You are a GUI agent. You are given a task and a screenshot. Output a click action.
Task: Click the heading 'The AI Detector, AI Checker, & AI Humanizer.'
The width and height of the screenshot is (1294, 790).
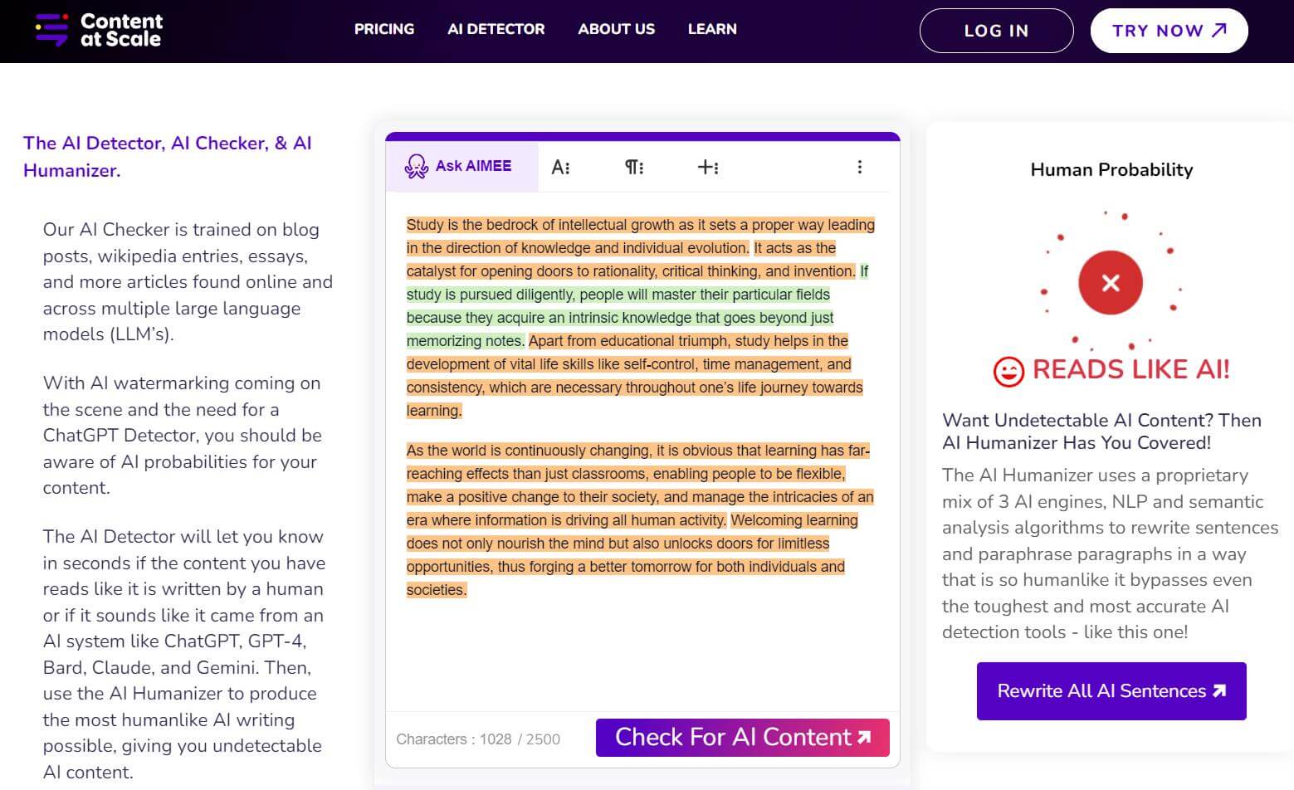(x=168, y=156)
